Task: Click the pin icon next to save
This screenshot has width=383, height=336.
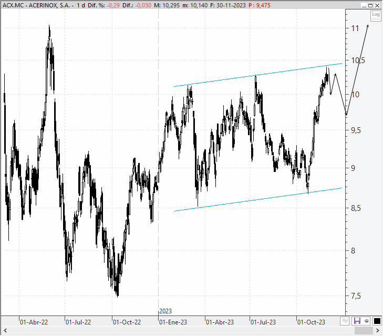Action: point(367,321)
